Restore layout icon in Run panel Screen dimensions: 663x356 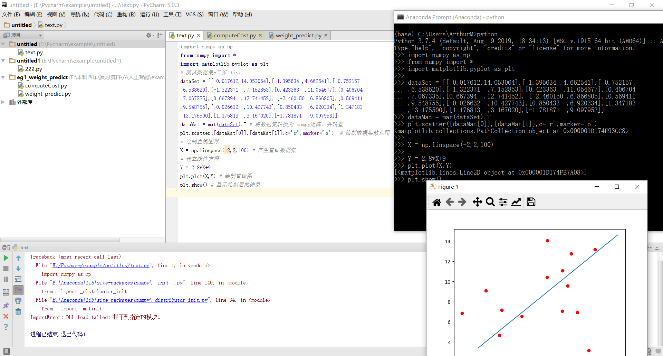6,292
